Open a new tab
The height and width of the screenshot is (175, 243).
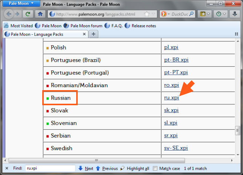point(94,34)
